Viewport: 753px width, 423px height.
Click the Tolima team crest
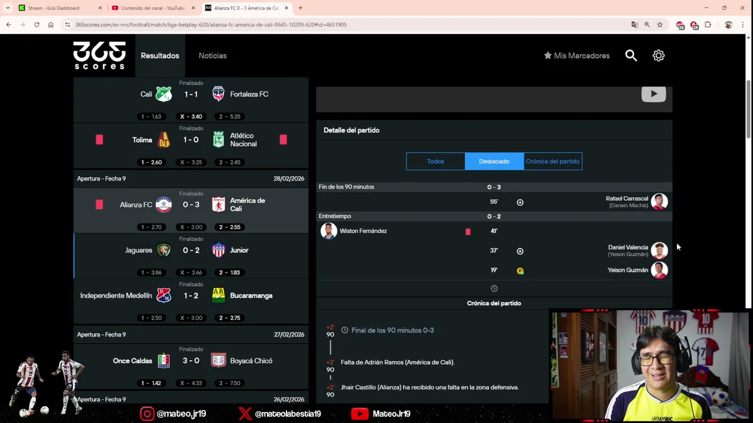[x=164, y=140]
